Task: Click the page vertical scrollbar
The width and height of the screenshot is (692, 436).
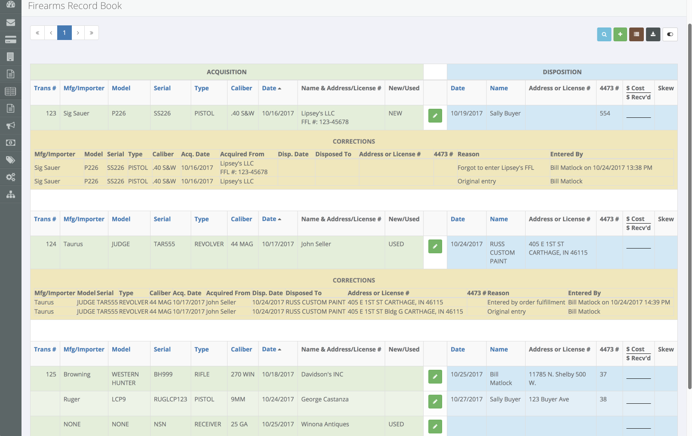Action: [x=689, y=206]
